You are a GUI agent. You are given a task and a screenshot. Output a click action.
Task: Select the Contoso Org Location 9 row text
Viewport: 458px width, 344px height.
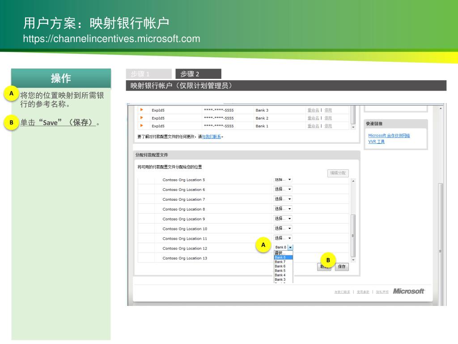pyautogui.click(x=184, y=219)
